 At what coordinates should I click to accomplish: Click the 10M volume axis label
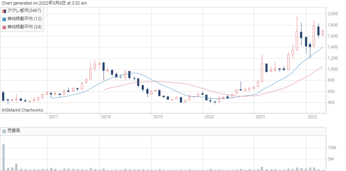pos(332,148)
